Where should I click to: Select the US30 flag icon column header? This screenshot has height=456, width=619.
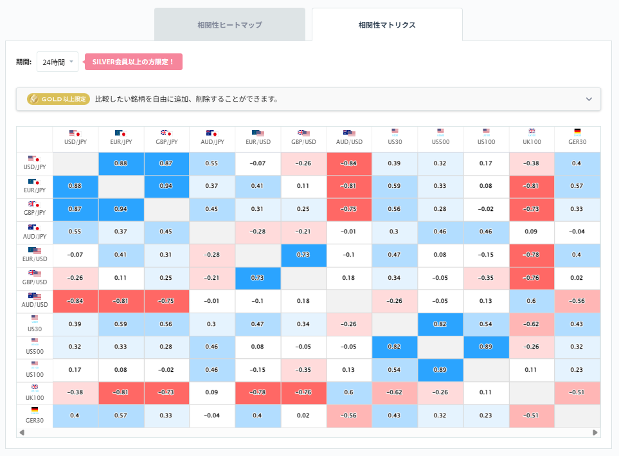click(395, 132)
